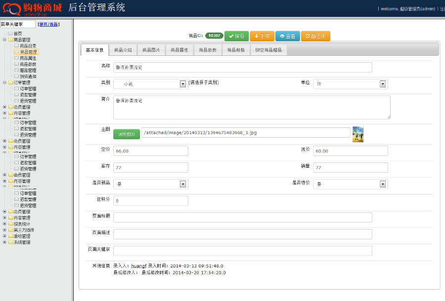The height and width of the screenshot is (301, 445).
Task: Focus the 菜单关键字 search box
Action: pyautogui.click(x=18, y=24)
